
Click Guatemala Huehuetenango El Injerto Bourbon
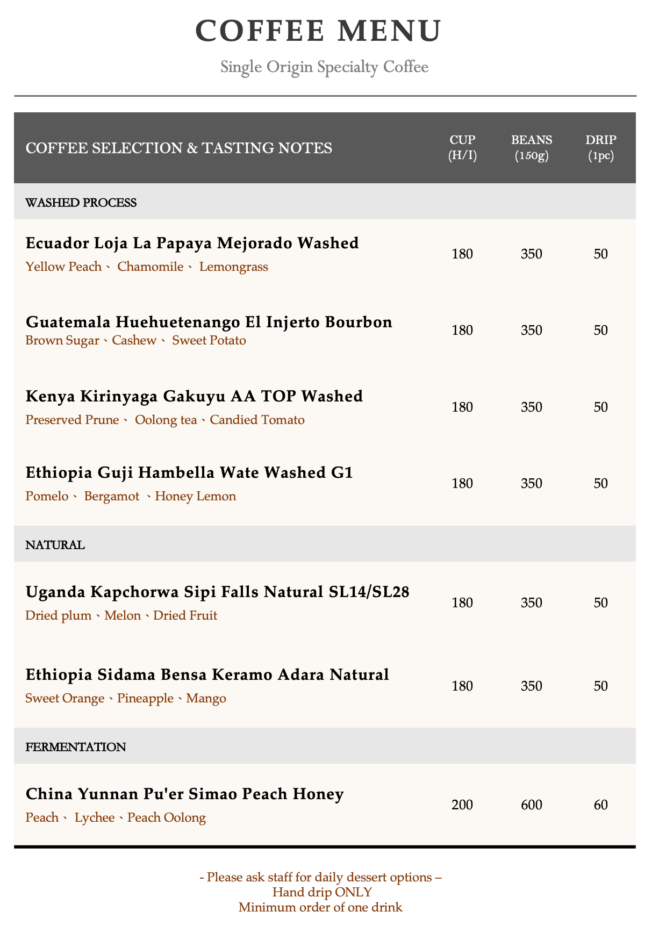[209, 322]
